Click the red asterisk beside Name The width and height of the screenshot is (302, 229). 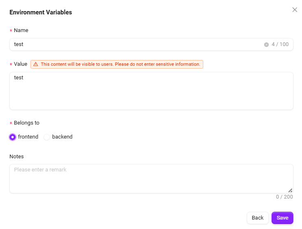click(x=11, y=31)
